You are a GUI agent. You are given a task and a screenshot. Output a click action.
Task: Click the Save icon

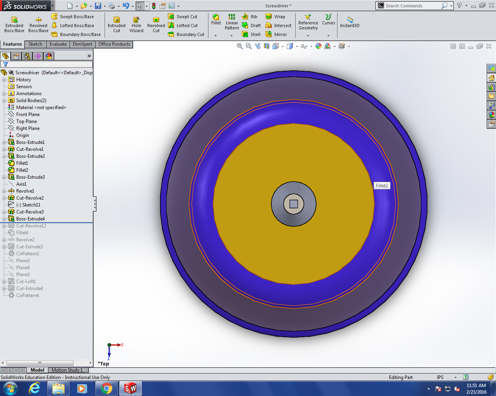98,6
